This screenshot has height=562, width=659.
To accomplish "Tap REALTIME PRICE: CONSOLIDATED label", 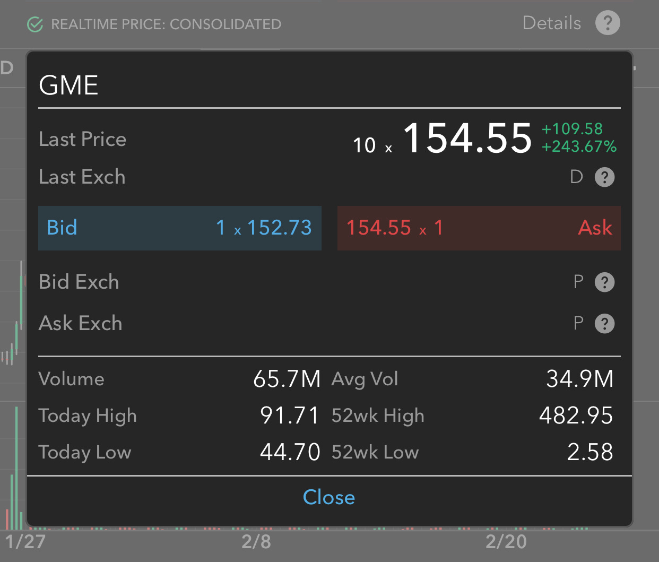I will coord(166,24).
